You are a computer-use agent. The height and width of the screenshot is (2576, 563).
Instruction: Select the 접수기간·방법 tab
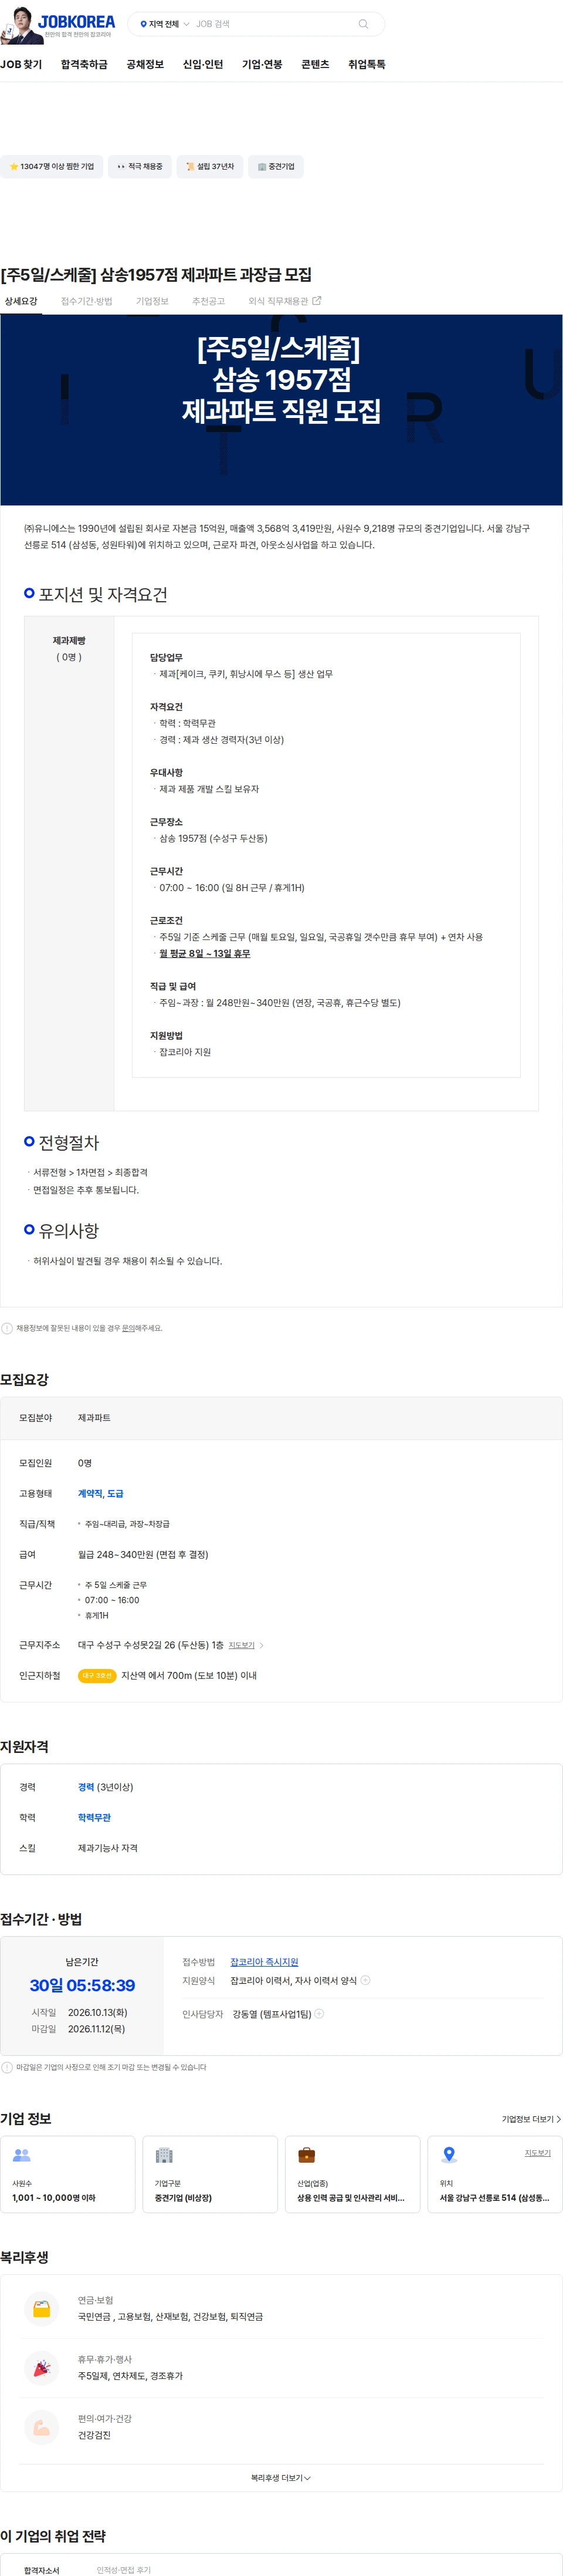[87, 301]
